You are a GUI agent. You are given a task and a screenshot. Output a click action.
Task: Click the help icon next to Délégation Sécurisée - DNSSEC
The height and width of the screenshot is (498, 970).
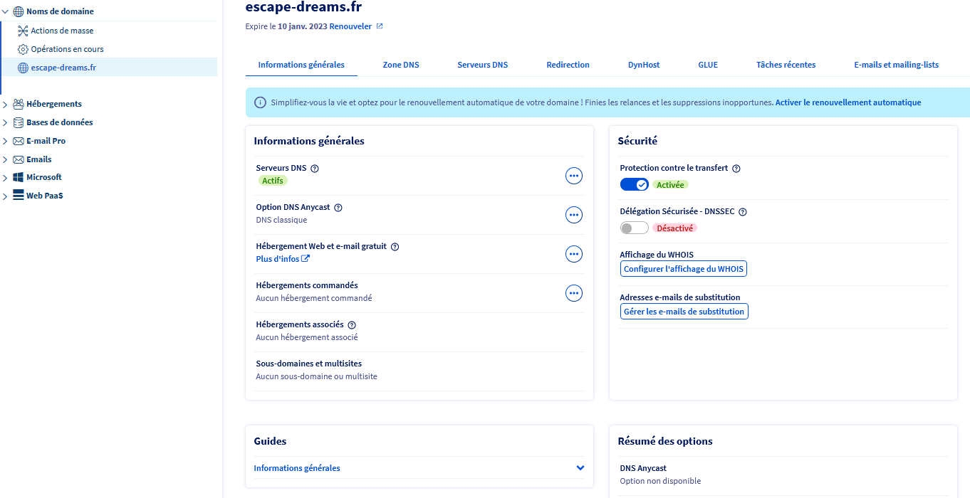pyautogui.click(x=743, y=212)
